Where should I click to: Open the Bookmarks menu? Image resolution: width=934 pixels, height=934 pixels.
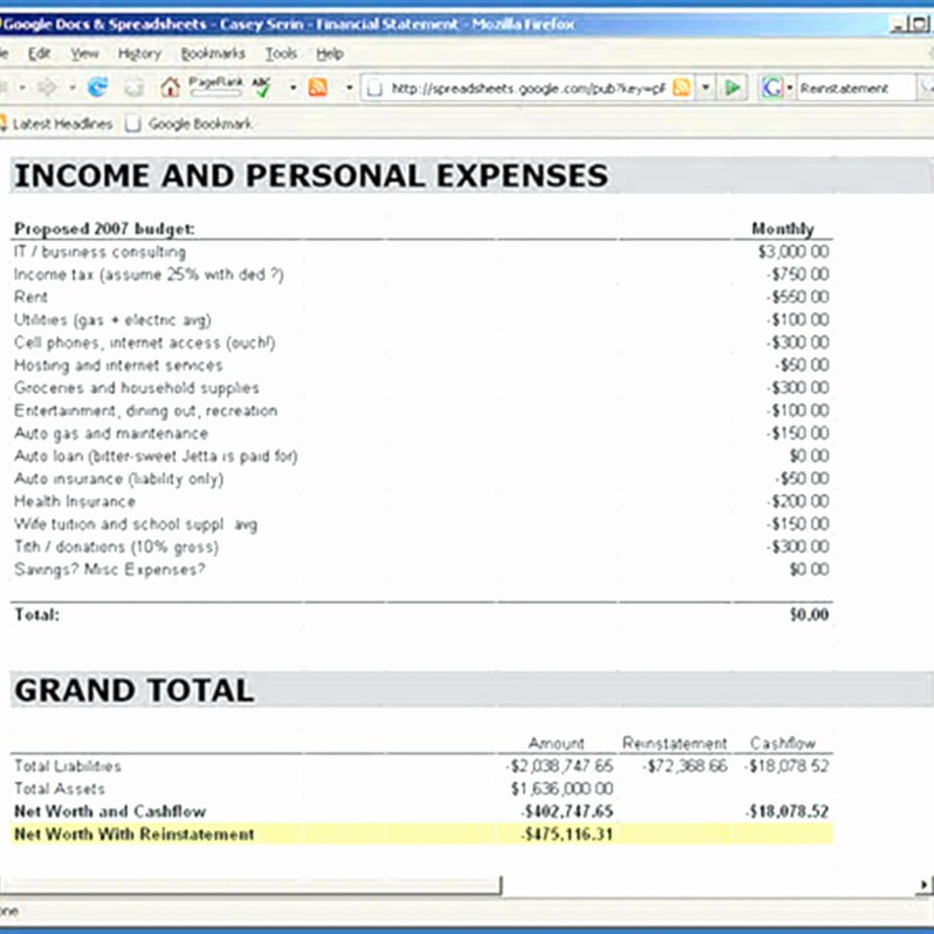tap(213, 54)
